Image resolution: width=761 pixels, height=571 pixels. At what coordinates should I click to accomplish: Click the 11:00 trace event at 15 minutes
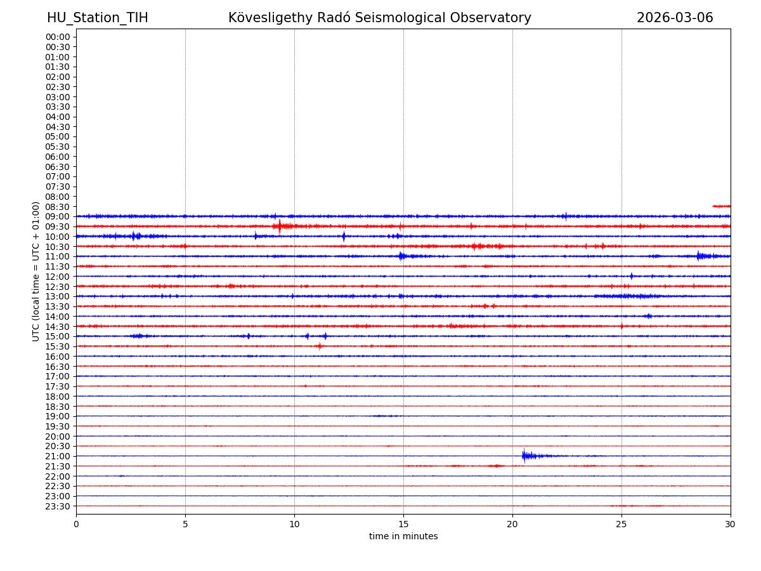point(402,256)
